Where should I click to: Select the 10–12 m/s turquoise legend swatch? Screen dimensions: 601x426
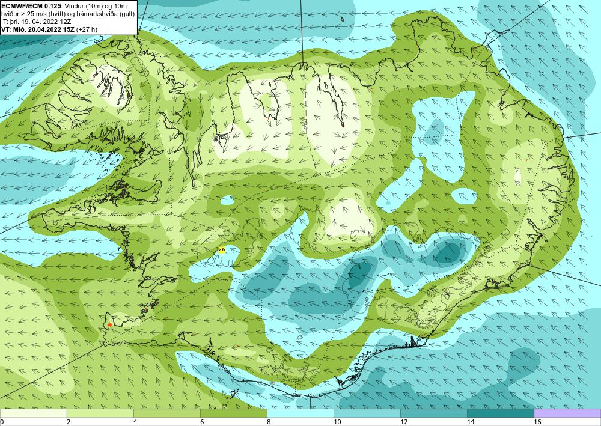(367, 413)
